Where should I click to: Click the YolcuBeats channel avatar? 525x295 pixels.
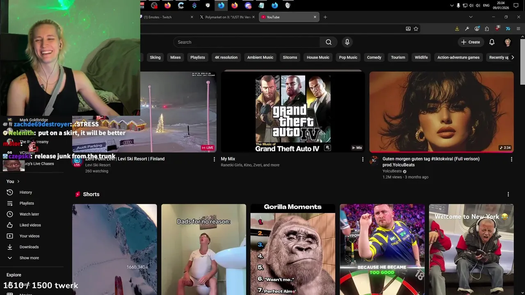coord(374,160)
